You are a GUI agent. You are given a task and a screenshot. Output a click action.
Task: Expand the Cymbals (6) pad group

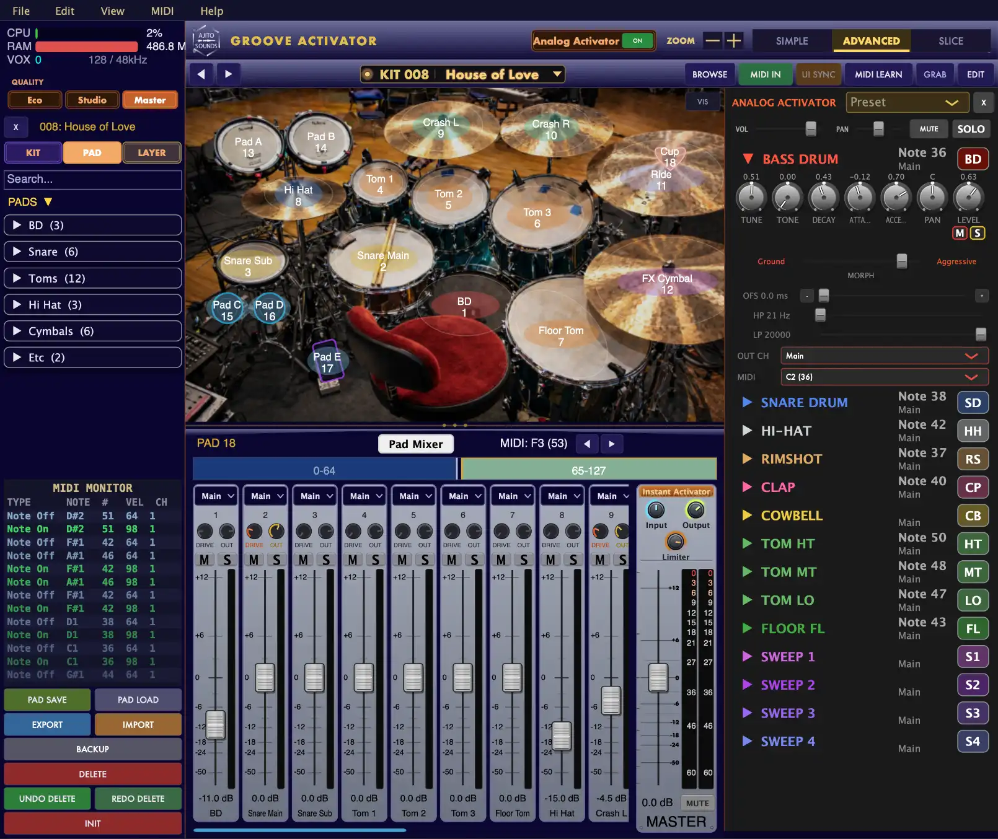[x=92, y=332]
